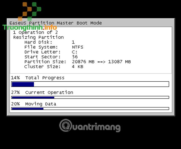Screen dimensions: 181x149
Task: Click the '4 KB' cluster size value
Action: click(78, 67)
